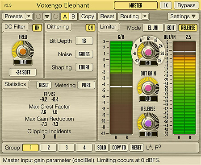Open the -24 SOFT filter type selector
This screenshot has height=165, width=201.
(x=23, y=72)
